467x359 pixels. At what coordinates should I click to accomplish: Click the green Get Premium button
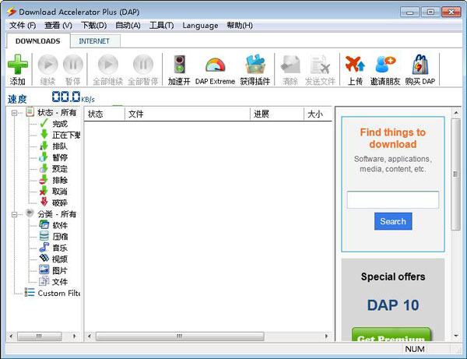point(392,338)
